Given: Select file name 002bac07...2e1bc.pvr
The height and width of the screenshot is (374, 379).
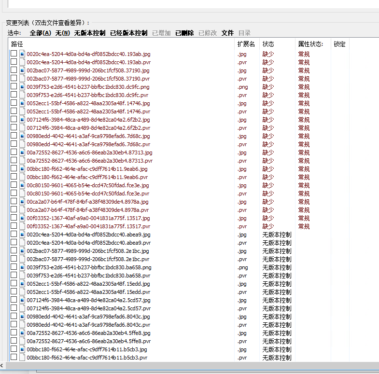Looking at the screenshot, I should [x=88, y=259].
